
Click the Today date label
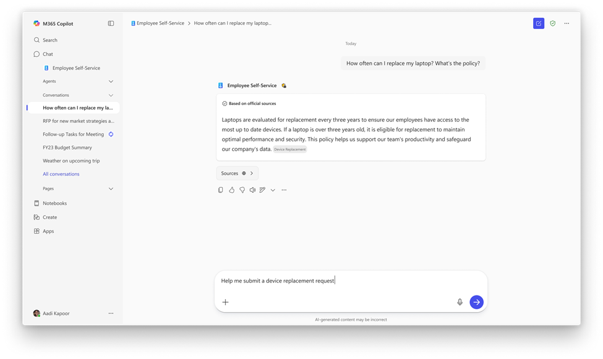point(351,44)
